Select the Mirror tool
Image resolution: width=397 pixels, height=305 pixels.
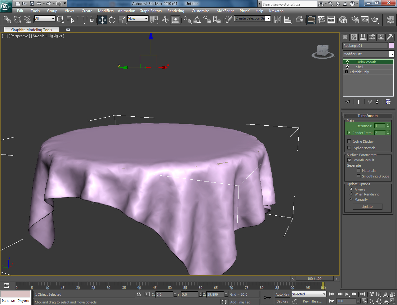point(278,20)
